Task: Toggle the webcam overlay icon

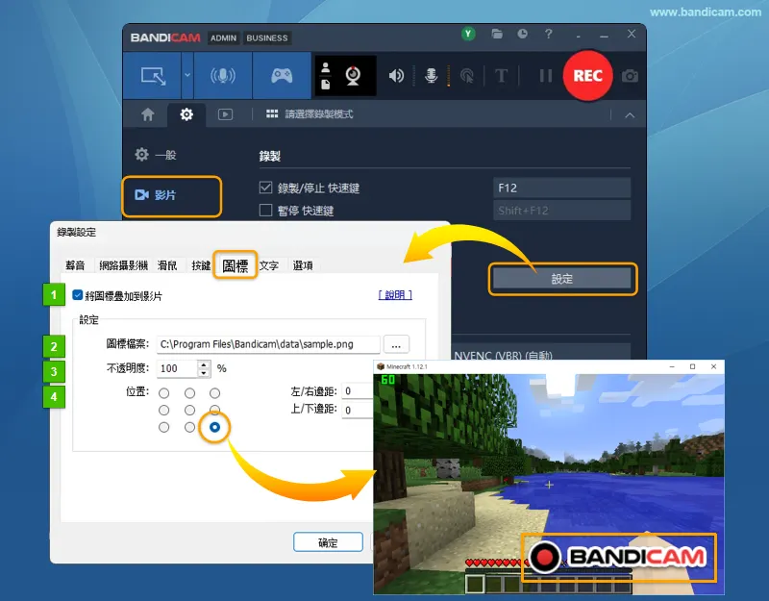Action: coord(353,76)
